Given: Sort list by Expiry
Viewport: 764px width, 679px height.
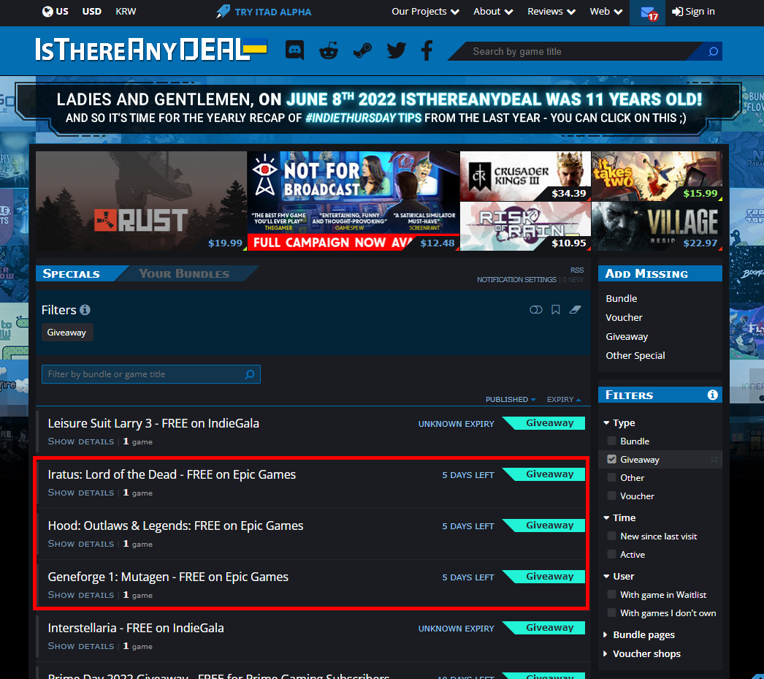Looking at the screenshot, I should pyautogui.click(x=564, y=399).
